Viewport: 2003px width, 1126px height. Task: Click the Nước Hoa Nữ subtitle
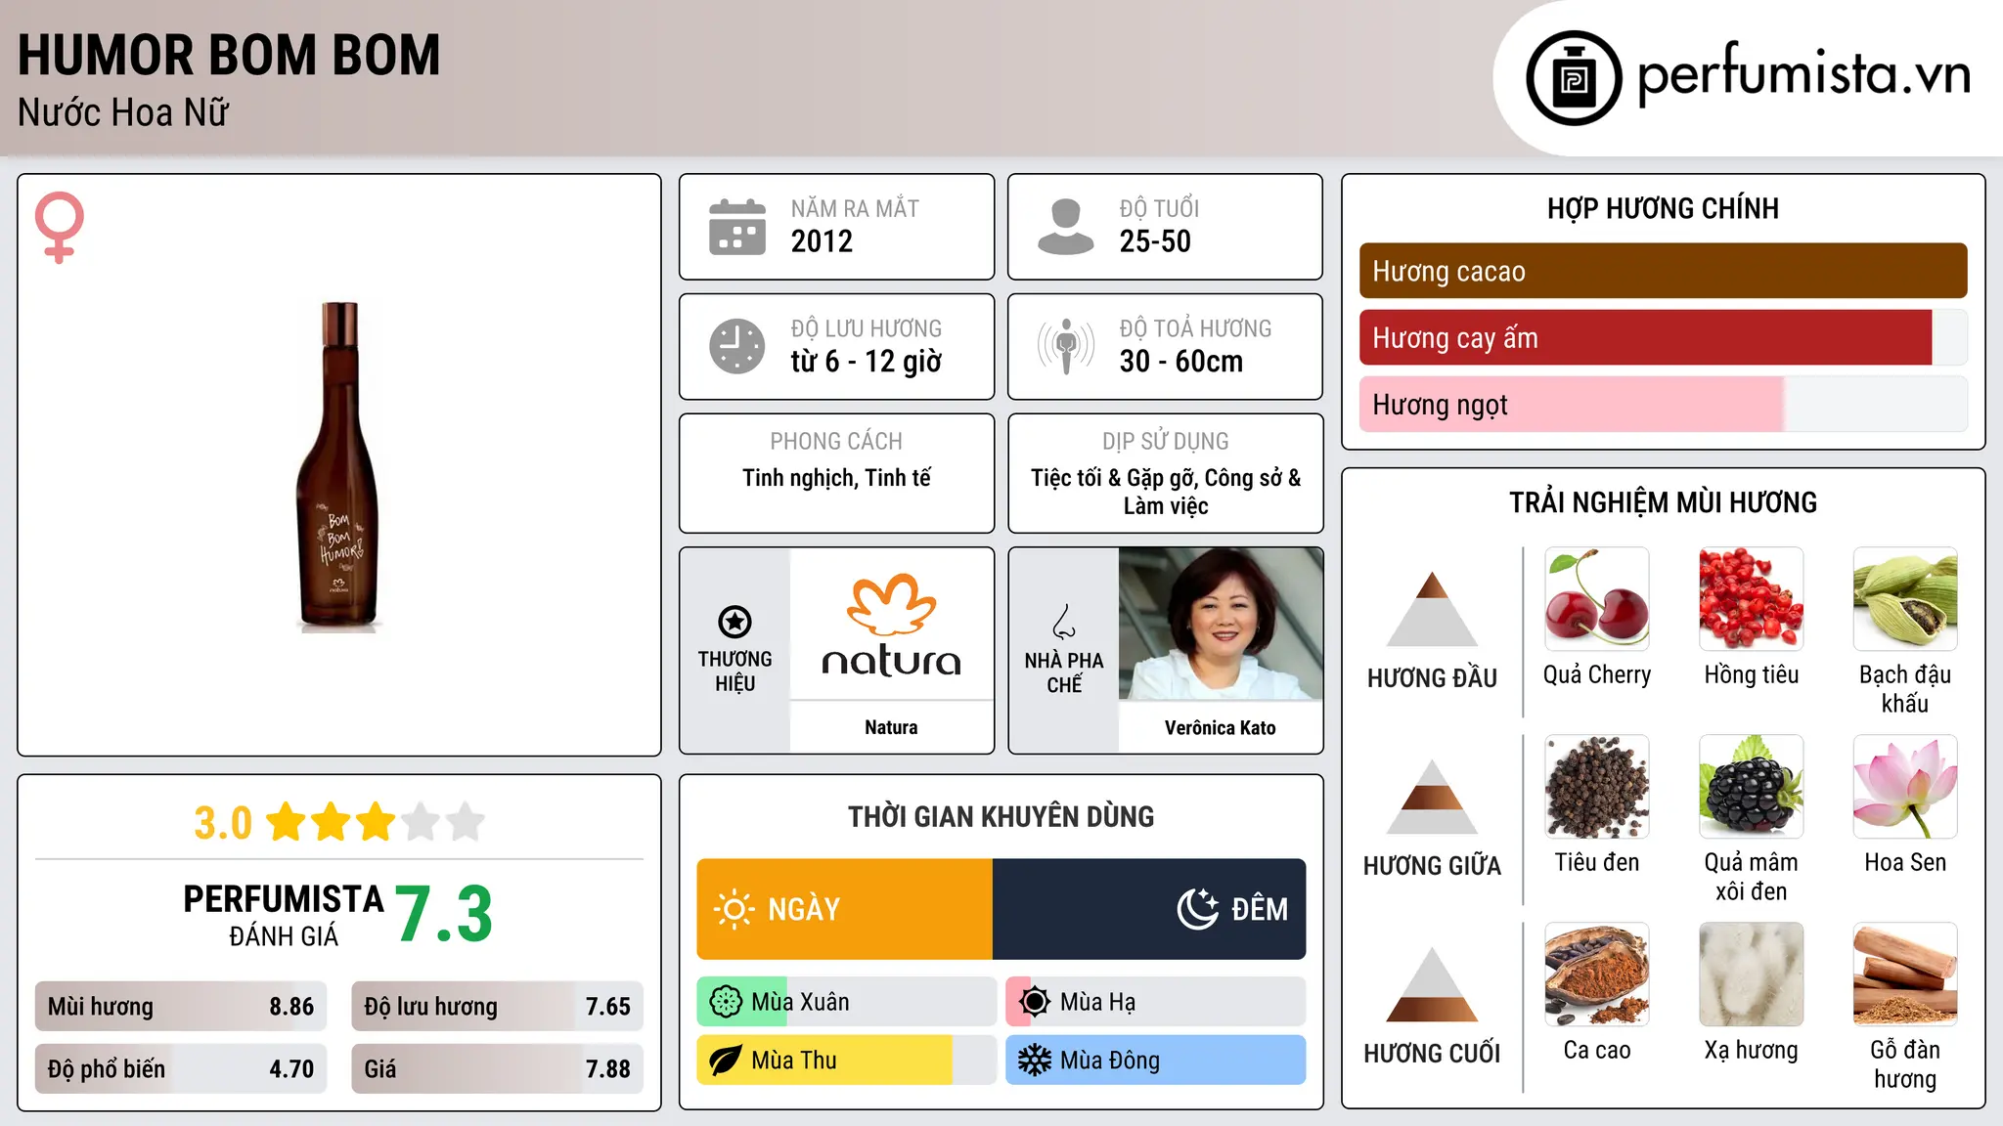[x=123, y=112]
